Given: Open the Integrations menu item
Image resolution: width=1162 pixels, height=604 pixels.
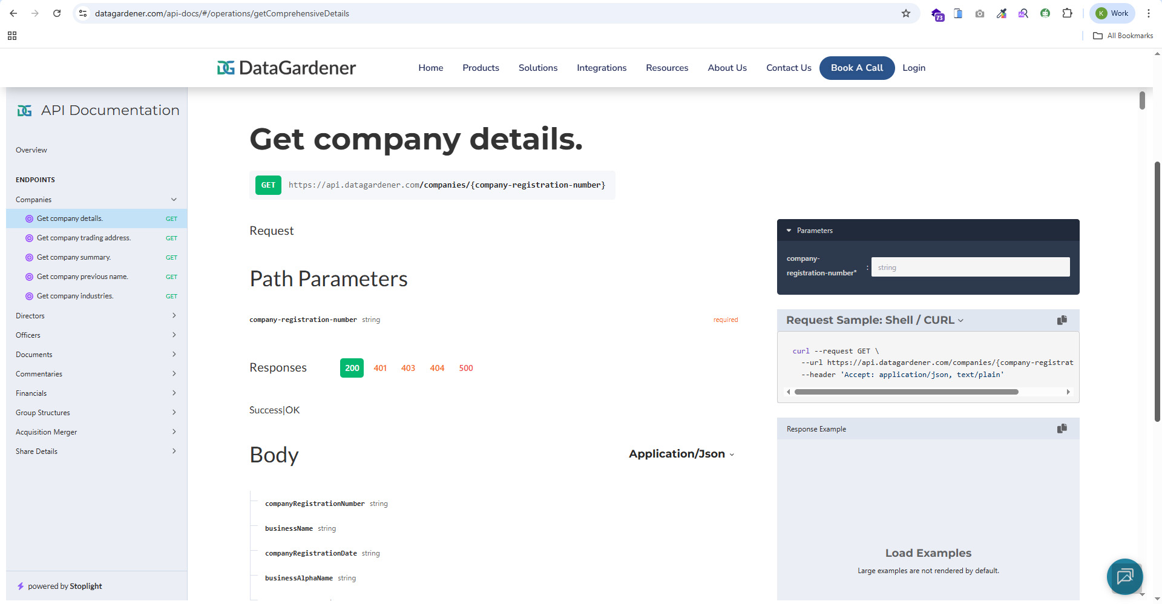Looking at the screenshot, I should [602, 68].
